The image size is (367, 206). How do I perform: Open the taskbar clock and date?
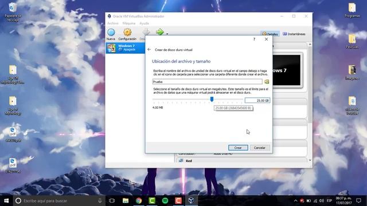pyautogui.click(x=344, y=201)
